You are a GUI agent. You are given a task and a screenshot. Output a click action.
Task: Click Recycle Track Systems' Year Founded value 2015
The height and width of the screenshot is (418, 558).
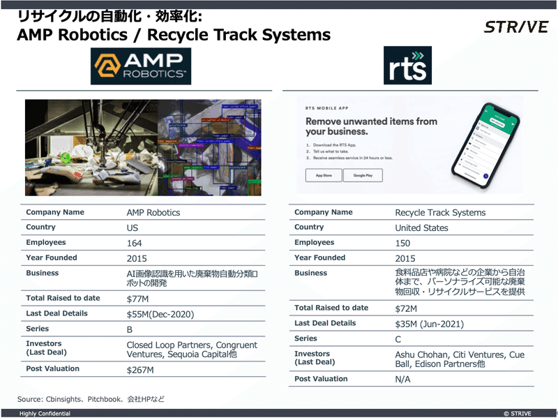405,258
